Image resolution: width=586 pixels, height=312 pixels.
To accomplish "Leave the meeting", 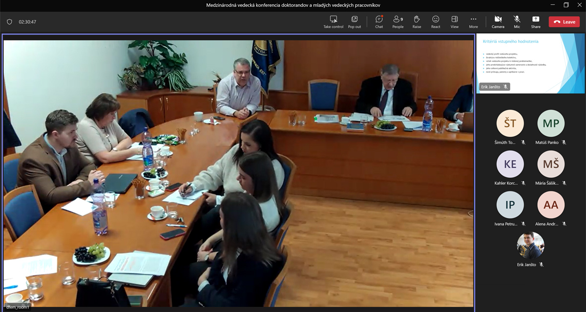I will 564,22.
